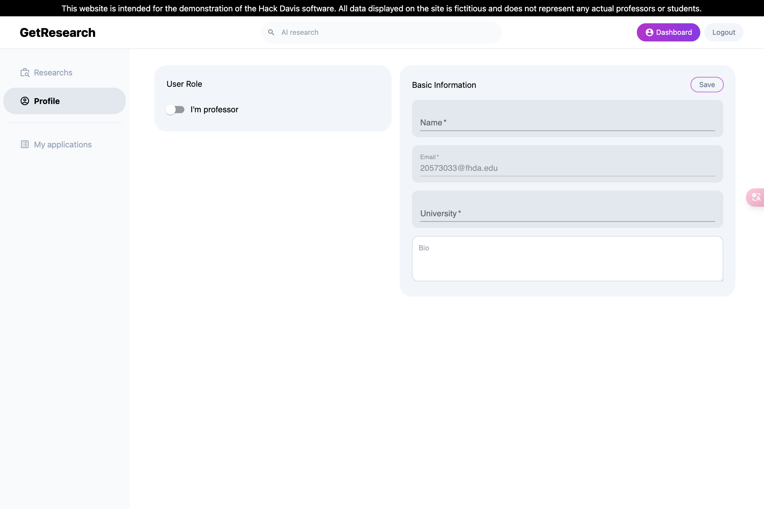764x509 pixels.
Task: Go to My applications page
Action: pos(63,145)
